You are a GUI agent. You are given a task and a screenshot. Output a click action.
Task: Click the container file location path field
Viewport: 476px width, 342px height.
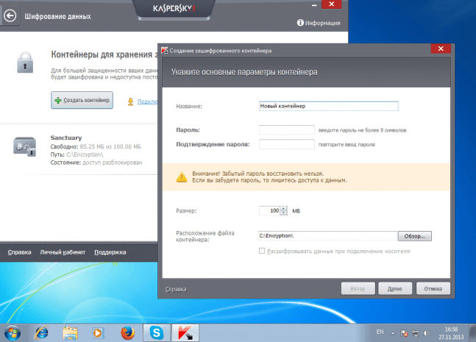327,236
